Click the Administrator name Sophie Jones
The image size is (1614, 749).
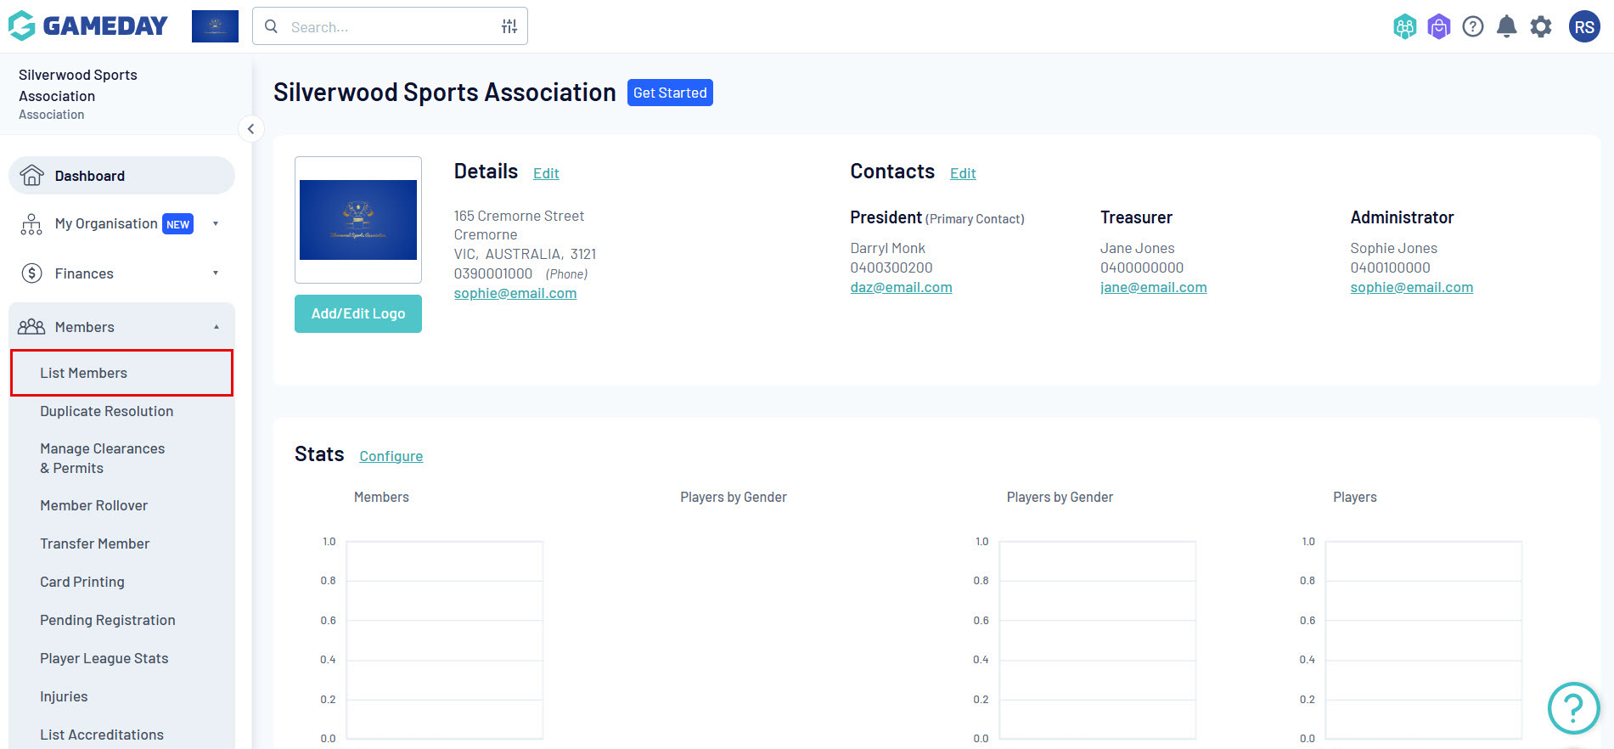click(1394, 248)
